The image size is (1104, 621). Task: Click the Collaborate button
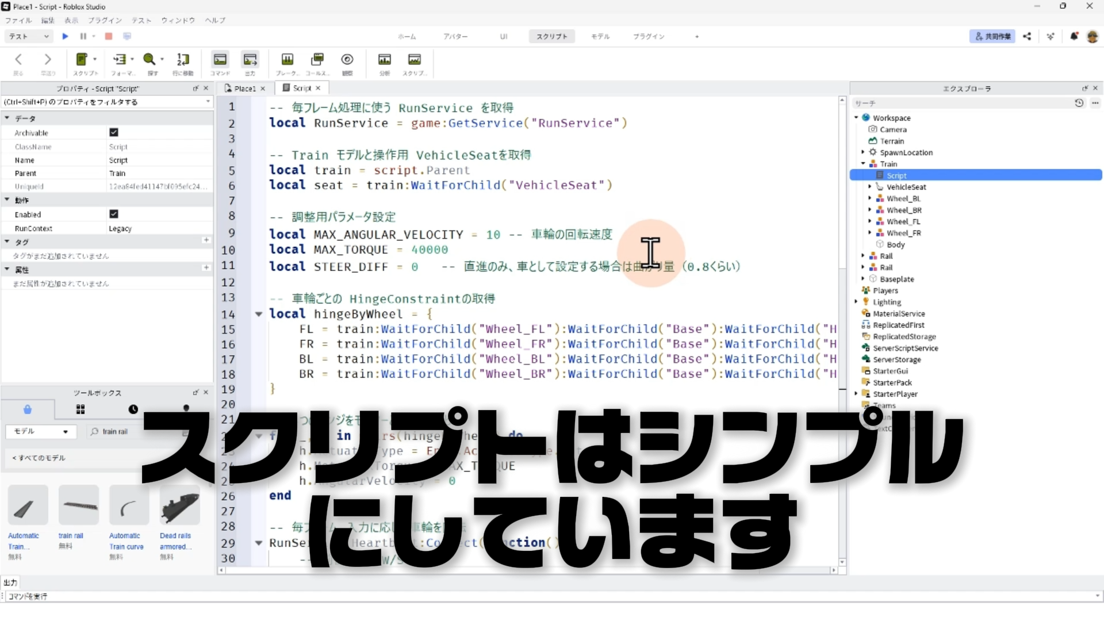pos(992,36)
